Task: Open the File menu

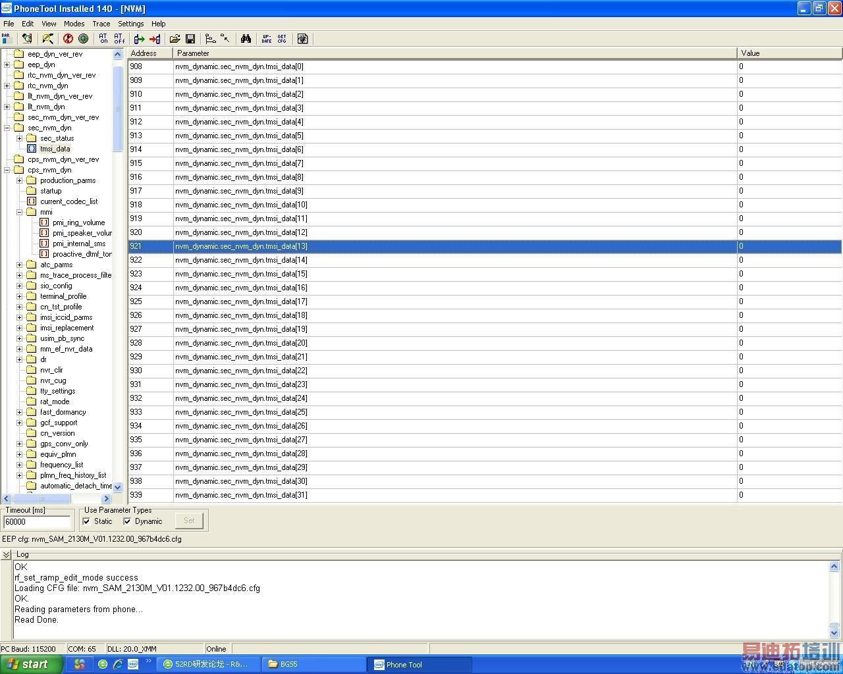Action: pyautogui.click(x=9, y=24)
